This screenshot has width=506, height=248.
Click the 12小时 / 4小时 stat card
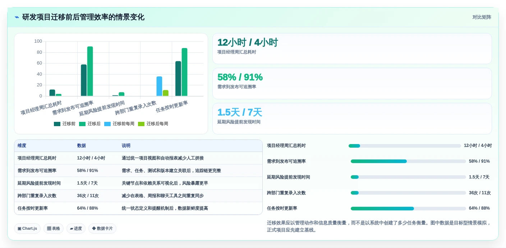tap(352, 49)
